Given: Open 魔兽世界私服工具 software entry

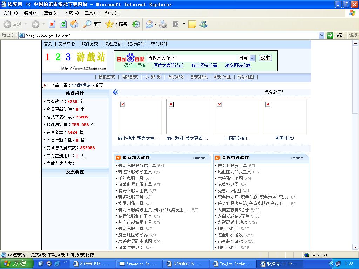Looking at the screenshot, I should tap(135, 184).
